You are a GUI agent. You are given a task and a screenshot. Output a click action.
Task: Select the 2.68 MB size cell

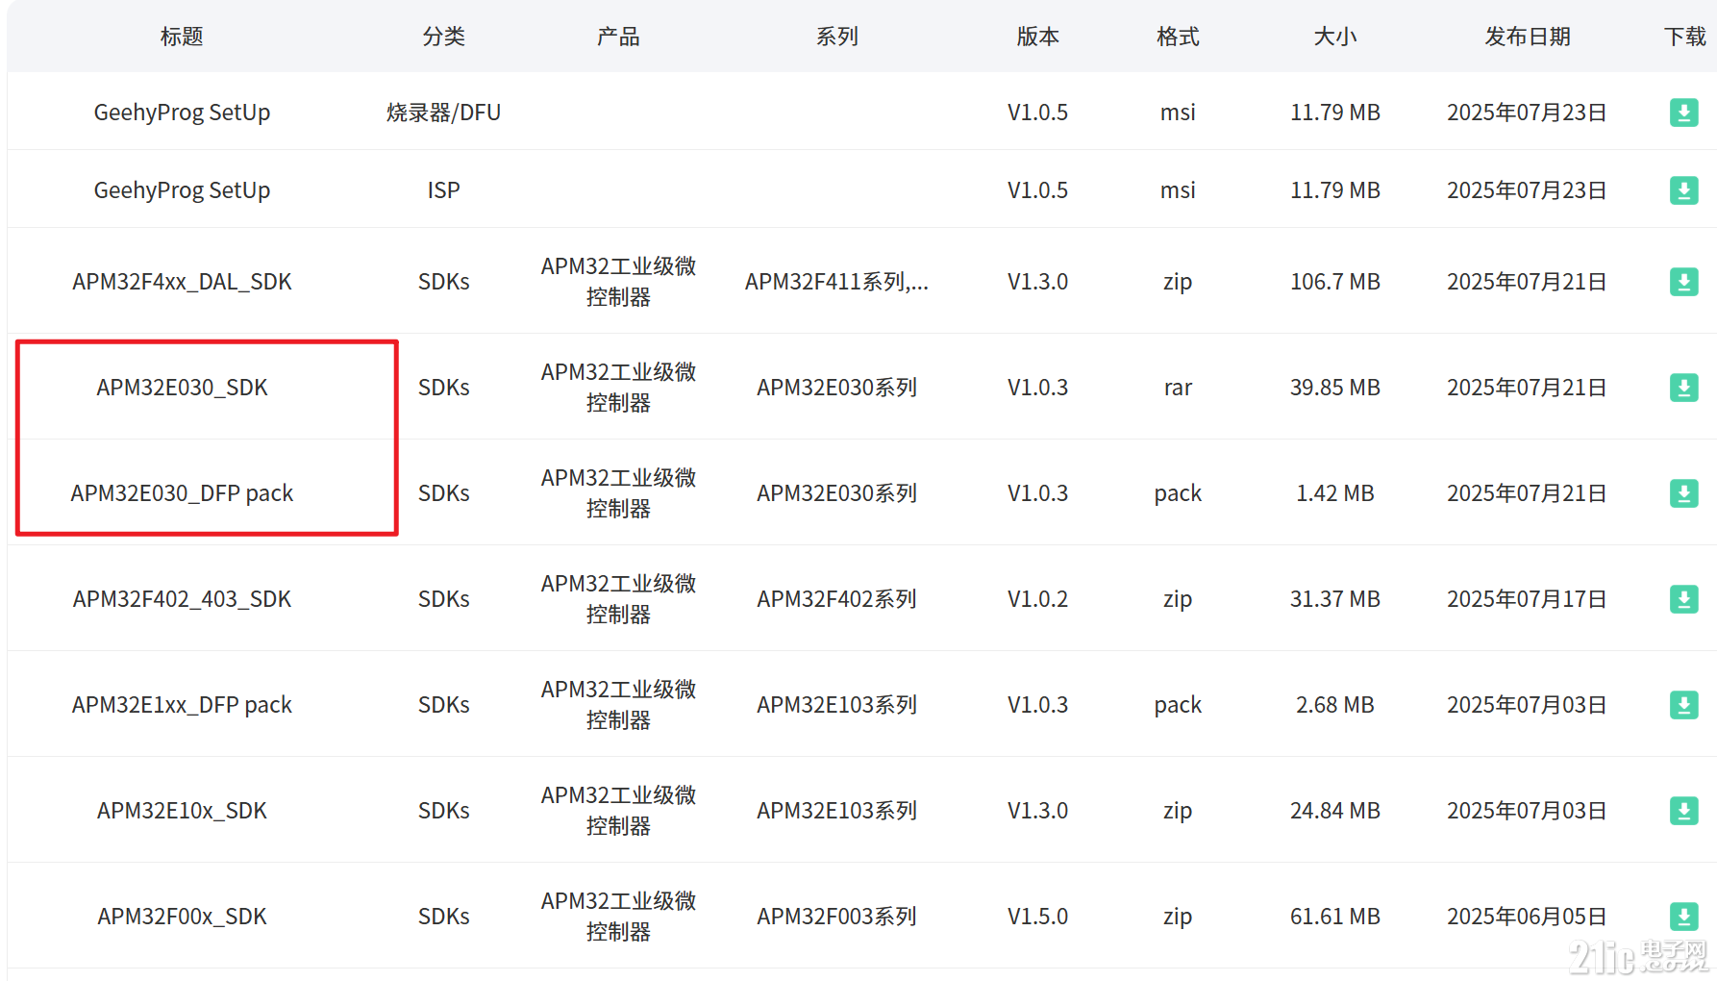tap(1335, 705)
